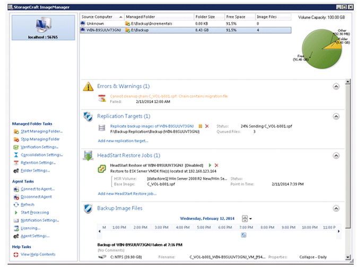Click the Agent Settings gear icon
The height and width of the screenshot is (269, 357).
(x=16, y=236)
